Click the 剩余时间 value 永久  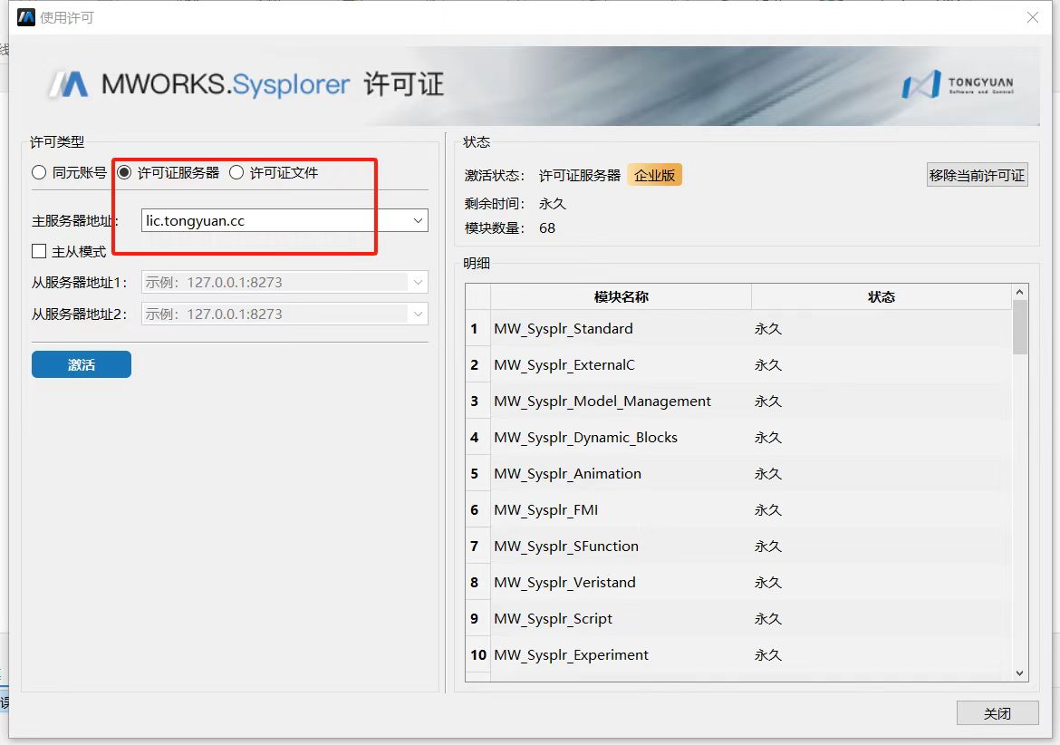[x=553, y=204]
